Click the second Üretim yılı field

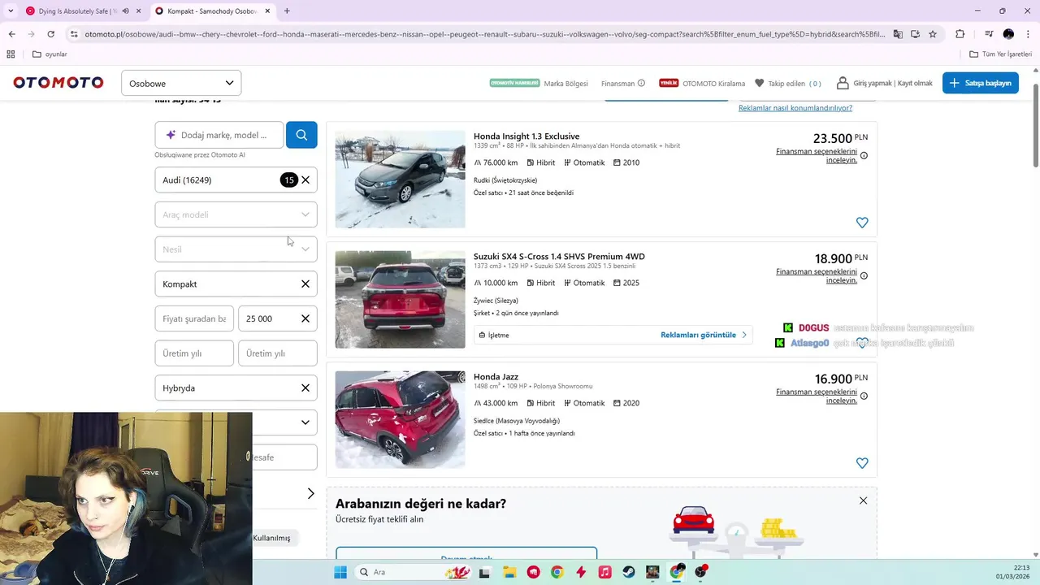pyautogui.click(x=277, y=353)
